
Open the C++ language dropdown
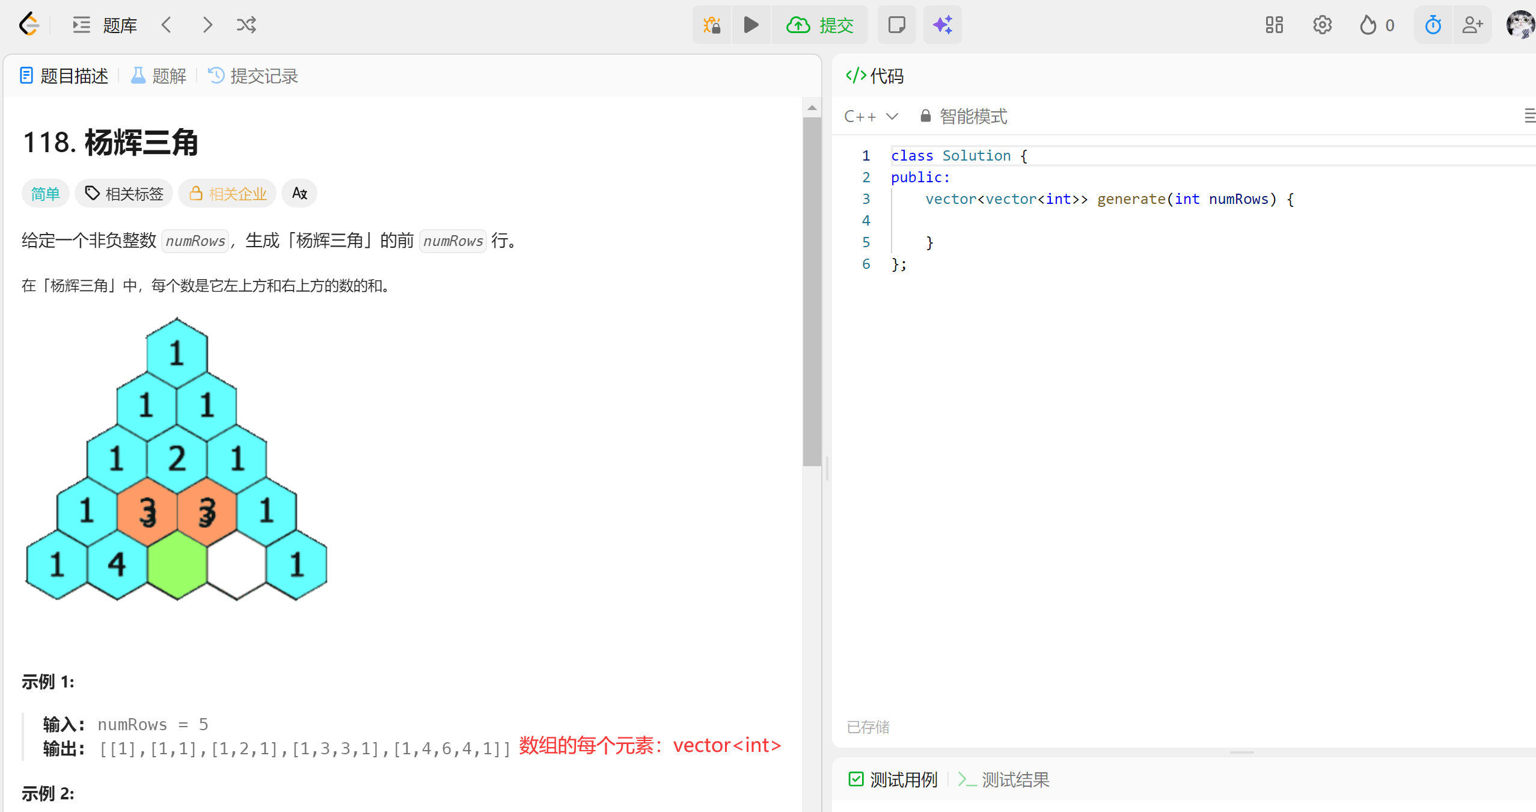pyautogui.click(x=871, y=116)
